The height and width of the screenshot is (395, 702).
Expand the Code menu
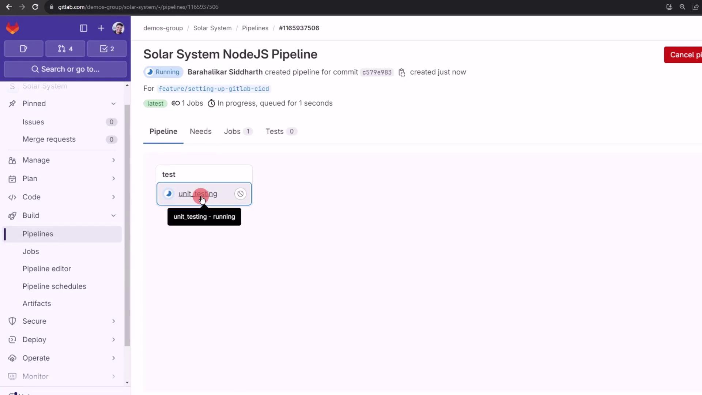coord(113,197)
